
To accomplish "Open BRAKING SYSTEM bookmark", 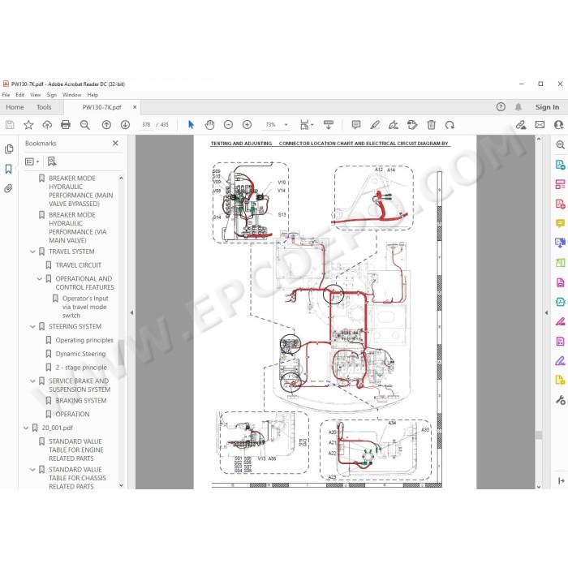I will pyautogui.click(x=81, y=401).
